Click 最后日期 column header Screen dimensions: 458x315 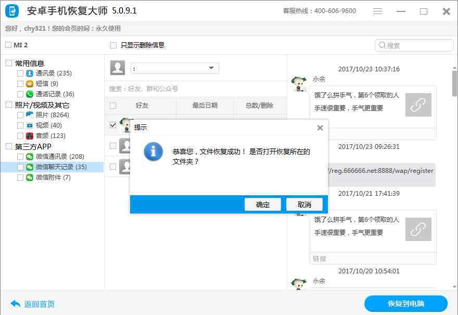[x=205, y=106]
